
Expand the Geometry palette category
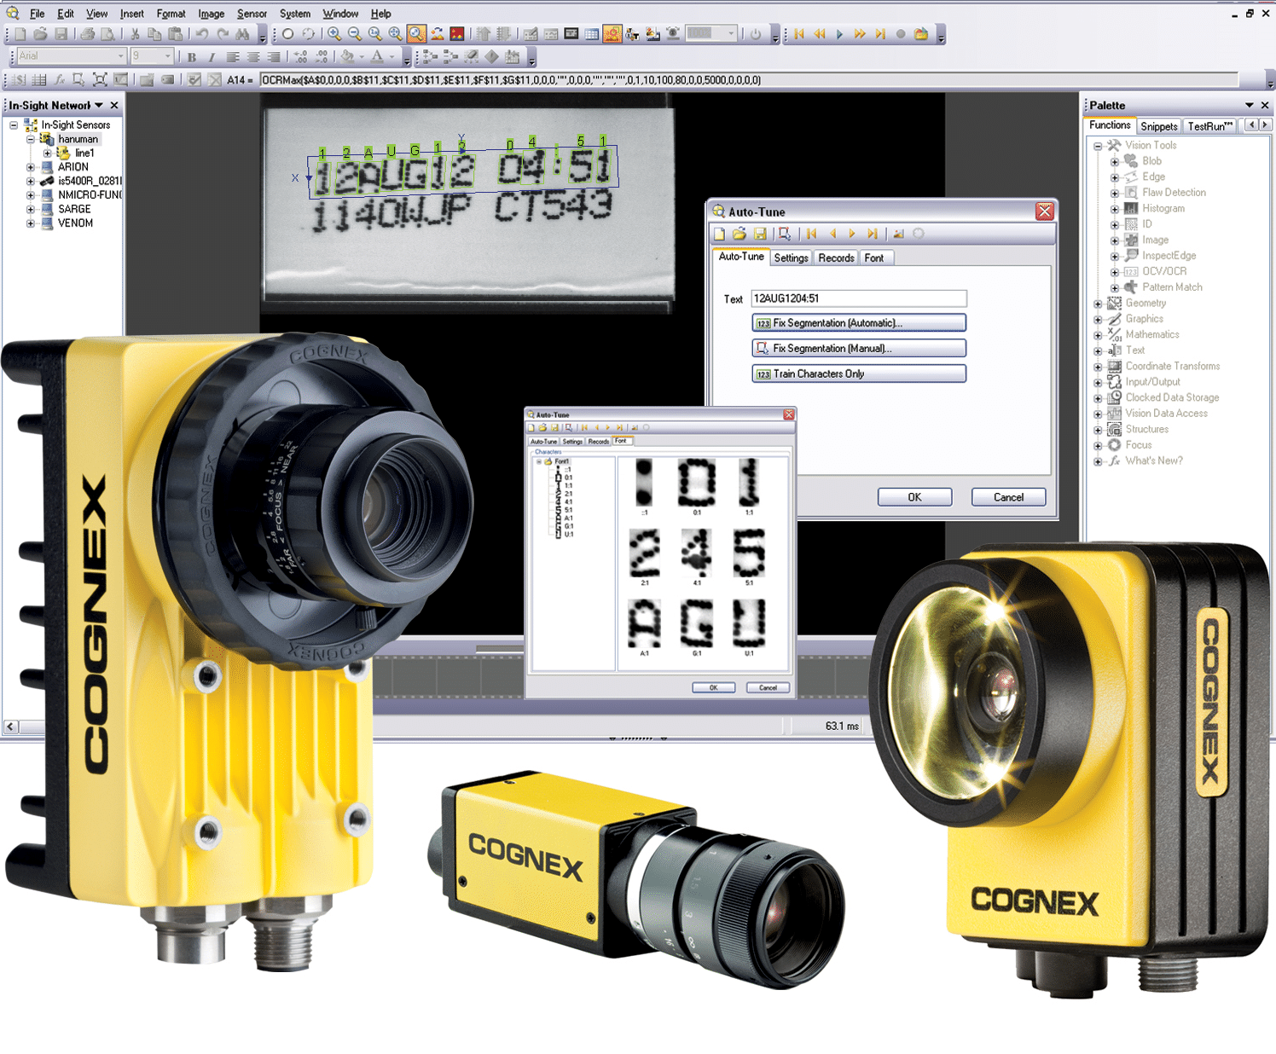(1098, 304)
